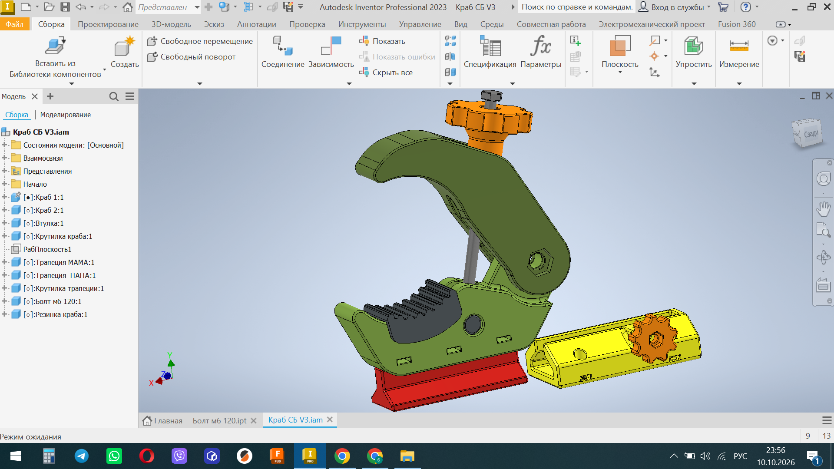
Task: Click the Undo arrow icon
Action: [x=81, y=7]
